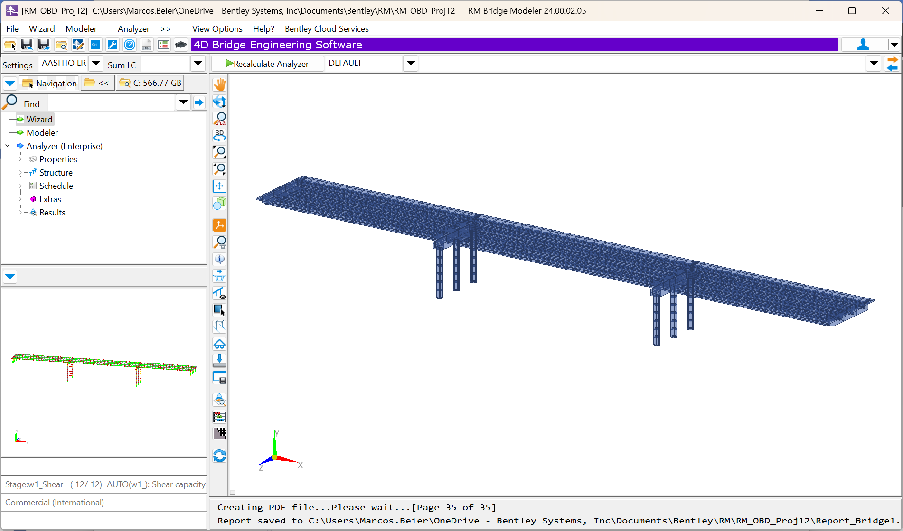Select the hand pan tool

[x=219, y=85]
